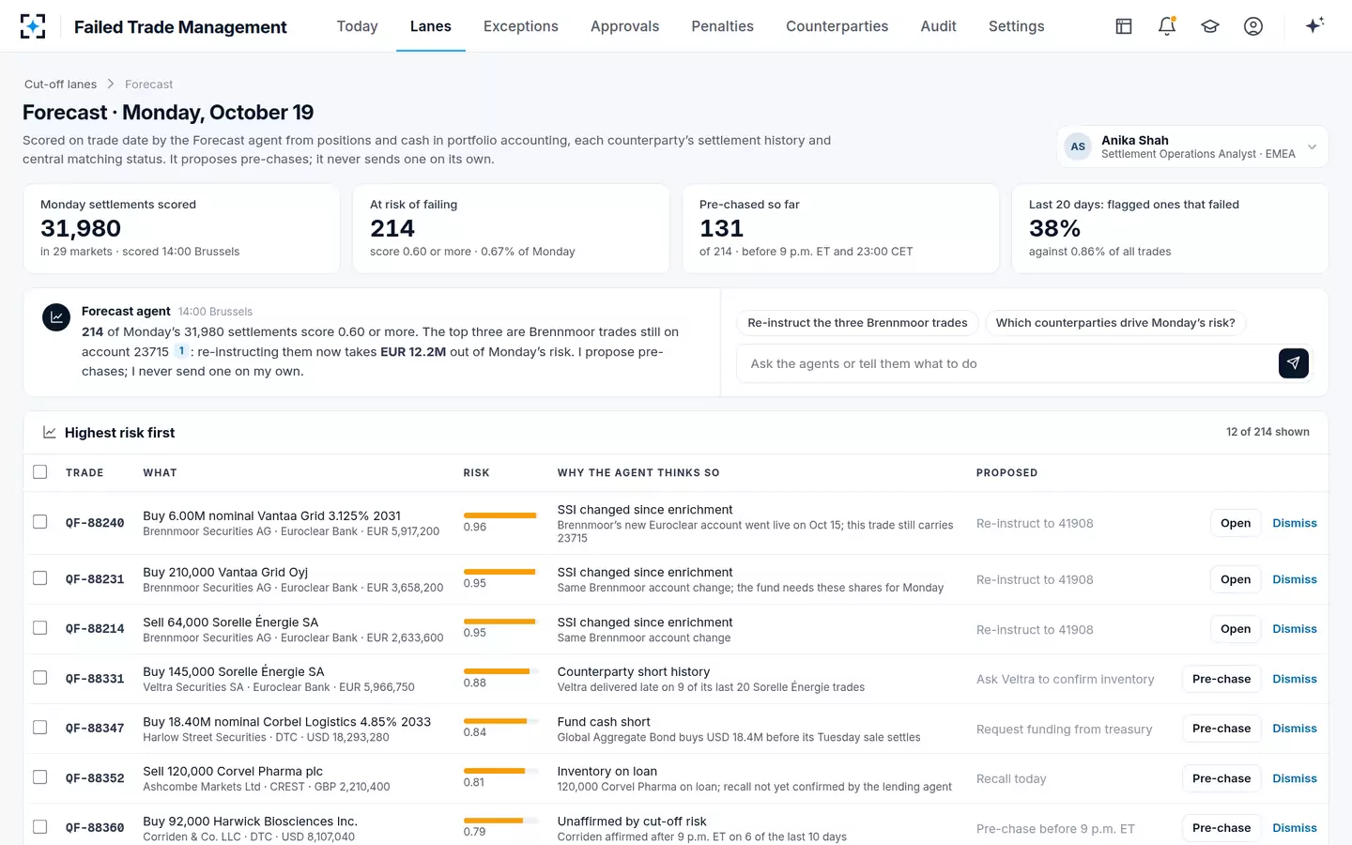This screenshot has width=1352, height=845.
Task: Focus the Ask the agents input field
Action: (1007, 363)
